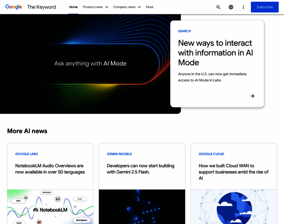Click the Subscribe button
The image size is (284, 224).
[265, 7]
